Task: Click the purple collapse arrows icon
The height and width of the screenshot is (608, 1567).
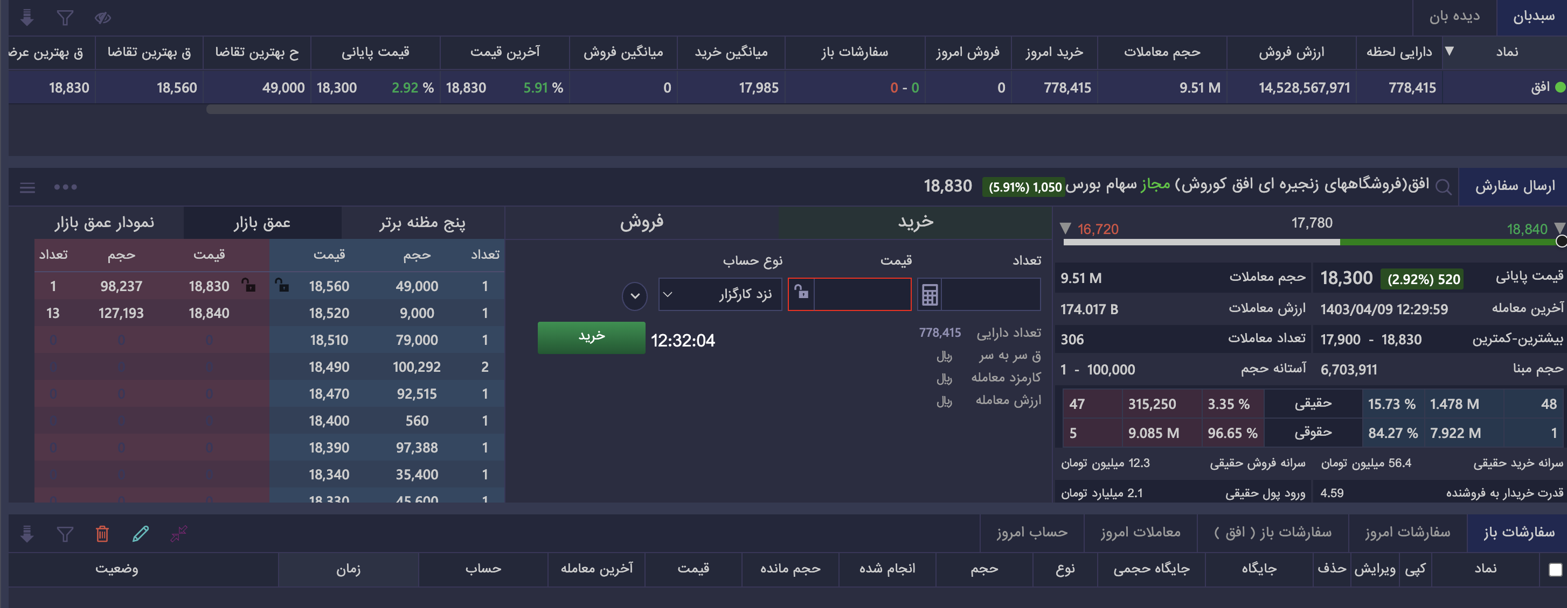Action: point(179,533)
